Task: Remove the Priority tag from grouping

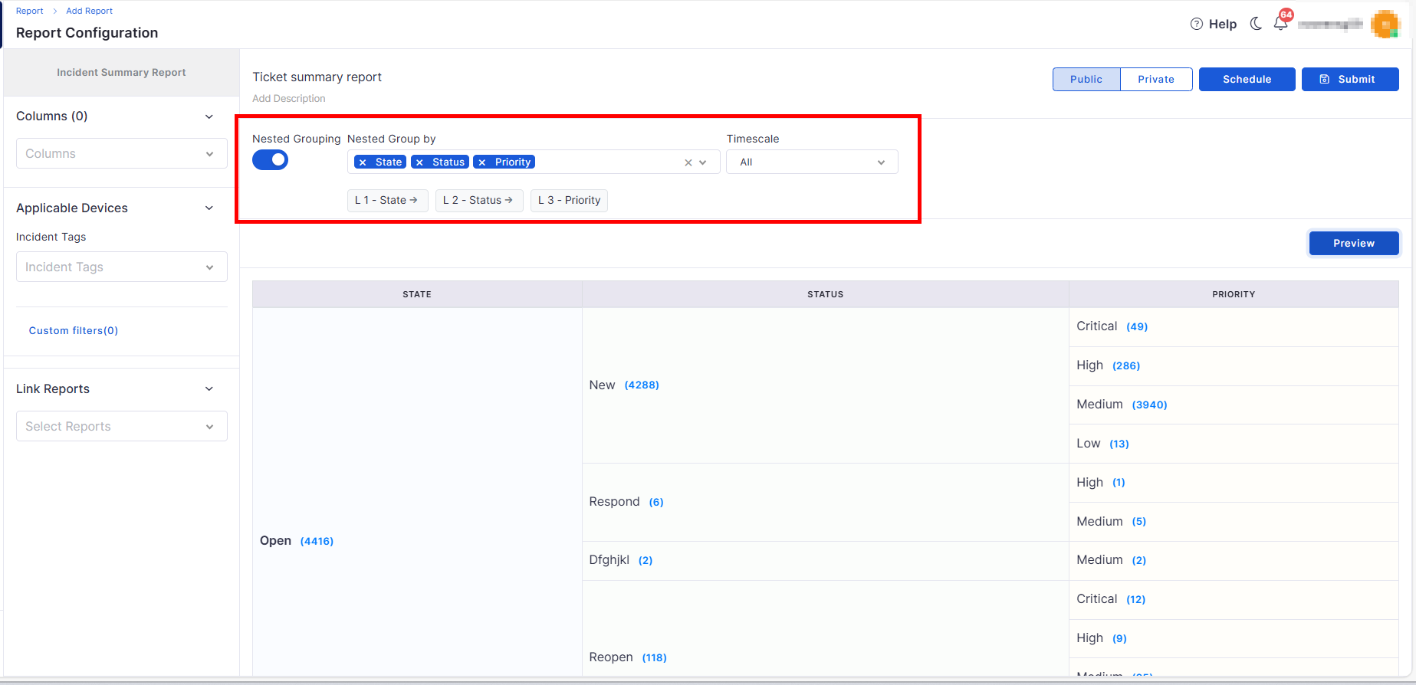Action: click(482, 162)
